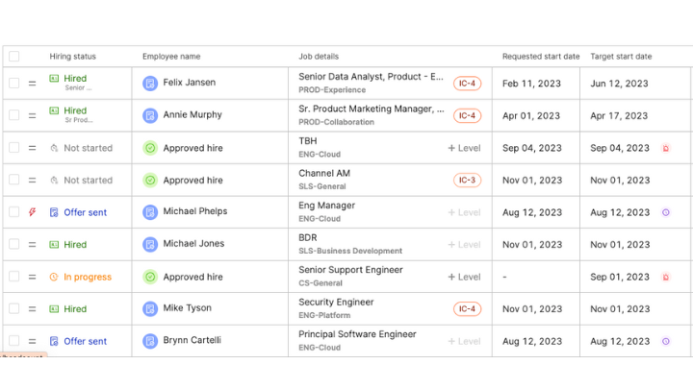
Task: Select the checkbox on Michael Jones row
Action: 13,245
